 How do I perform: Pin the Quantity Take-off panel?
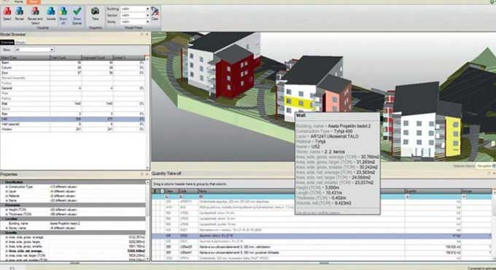click(489, 174)
